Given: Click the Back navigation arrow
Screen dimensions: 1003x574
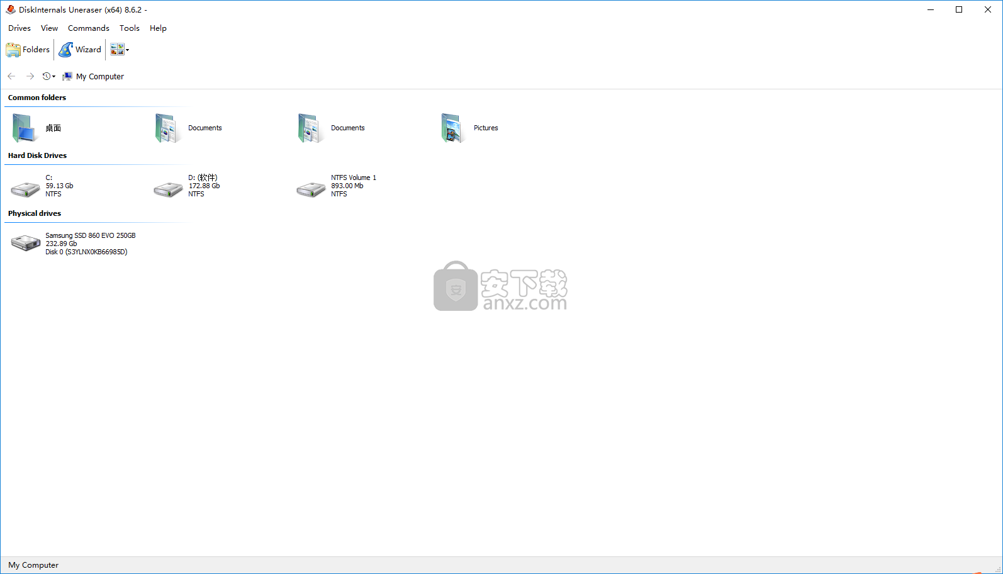Looking at the screenshot, I should click(x=11, y=76).
